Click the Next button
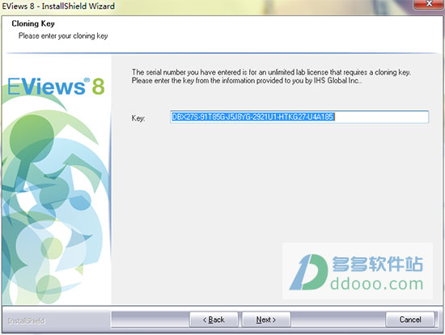This screenshot has width=445, height=335. tap(266, 320)
